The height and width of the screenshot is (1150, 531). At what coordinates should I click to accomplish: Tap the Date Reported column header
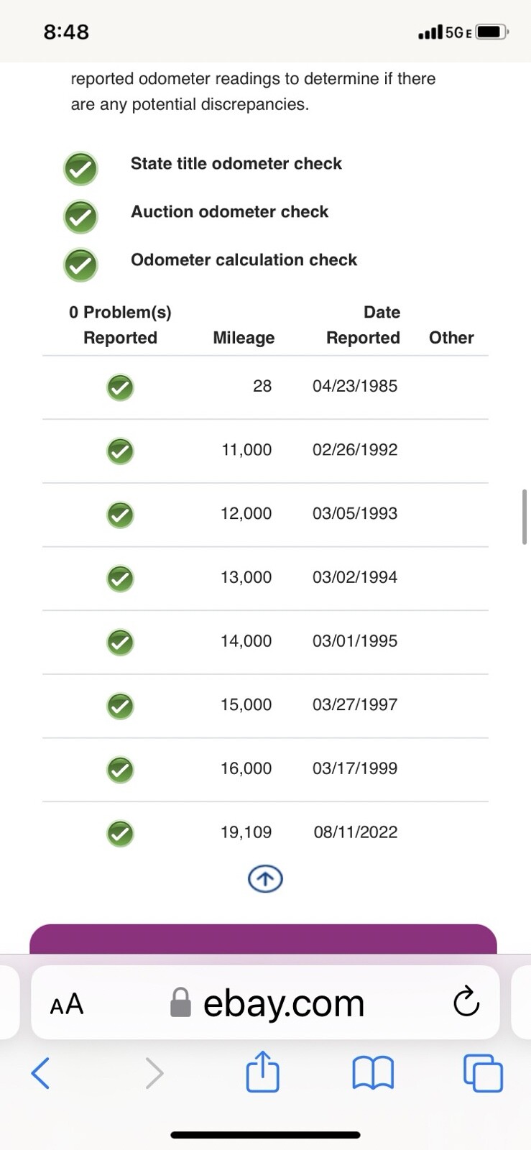click(364, 325)
